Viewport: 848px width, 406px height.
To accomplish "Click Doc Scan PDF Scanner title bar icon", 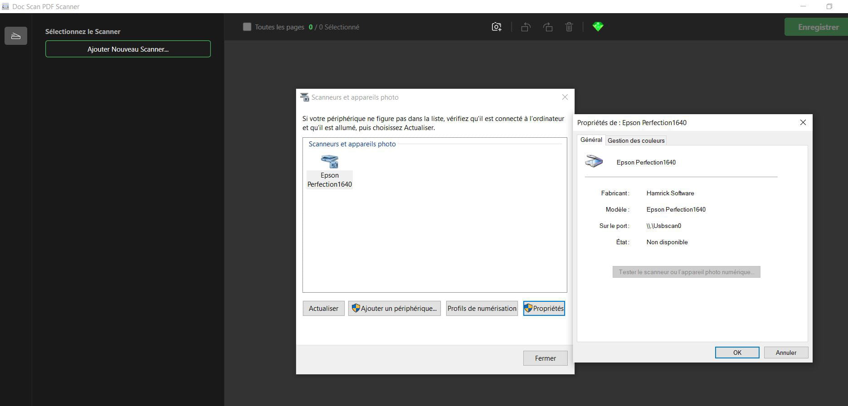I will pyautogui.click(x=5, y=6).
